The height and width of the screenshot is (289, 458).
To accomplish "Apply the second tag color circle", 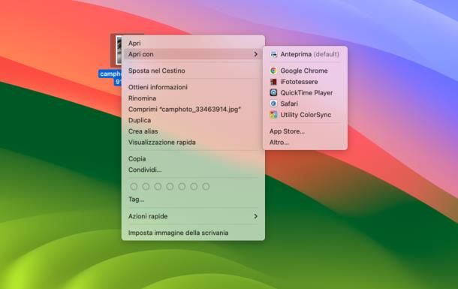I will pos(146,186).
